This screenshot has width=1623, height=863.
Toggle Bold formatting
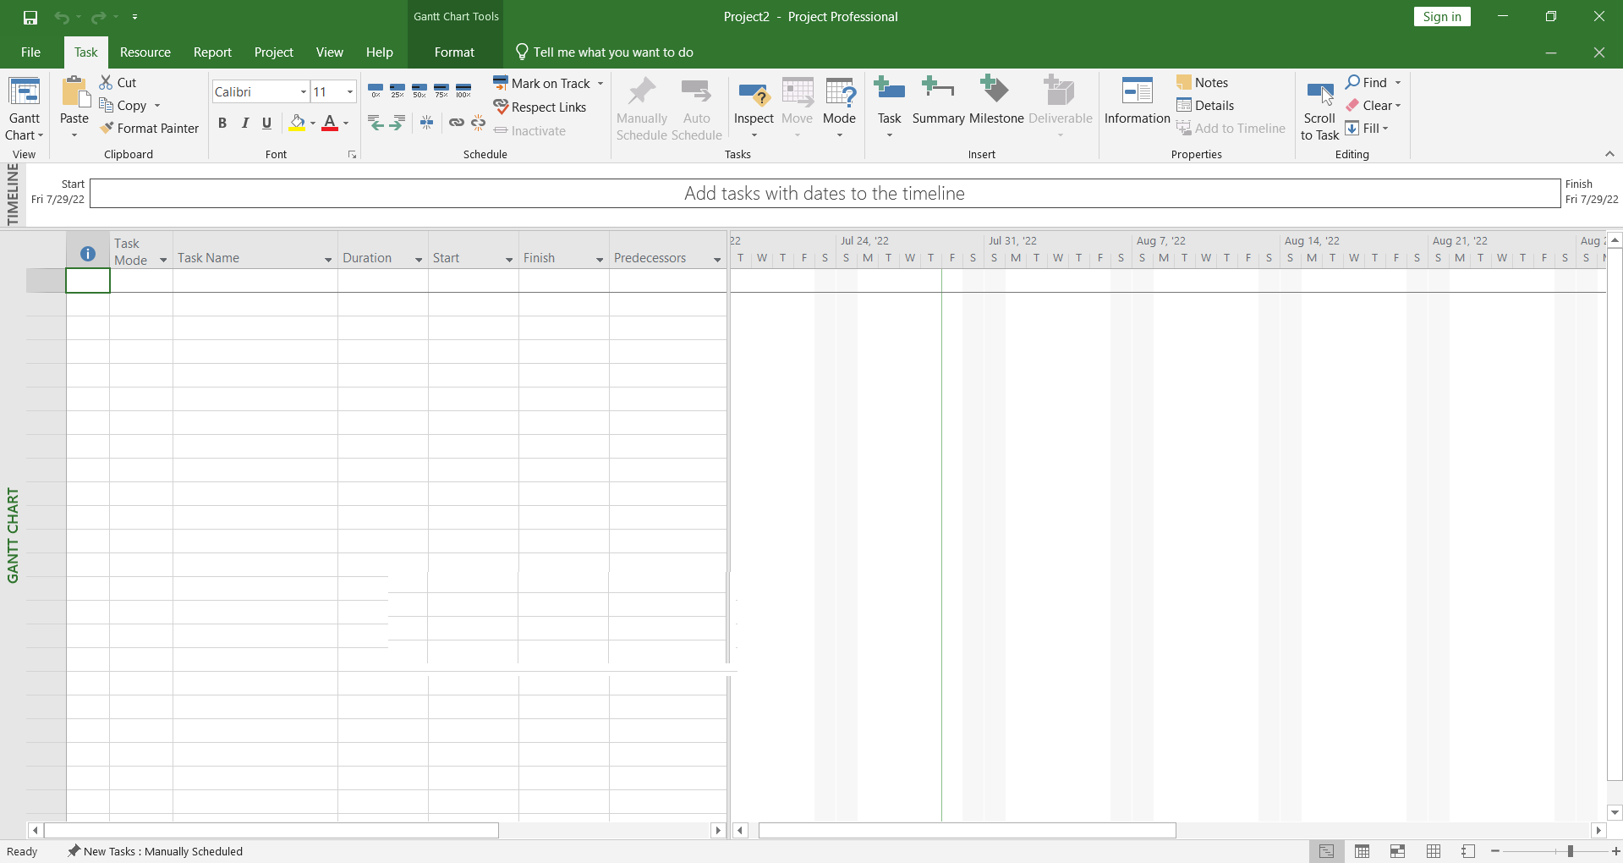pos(222,123)
